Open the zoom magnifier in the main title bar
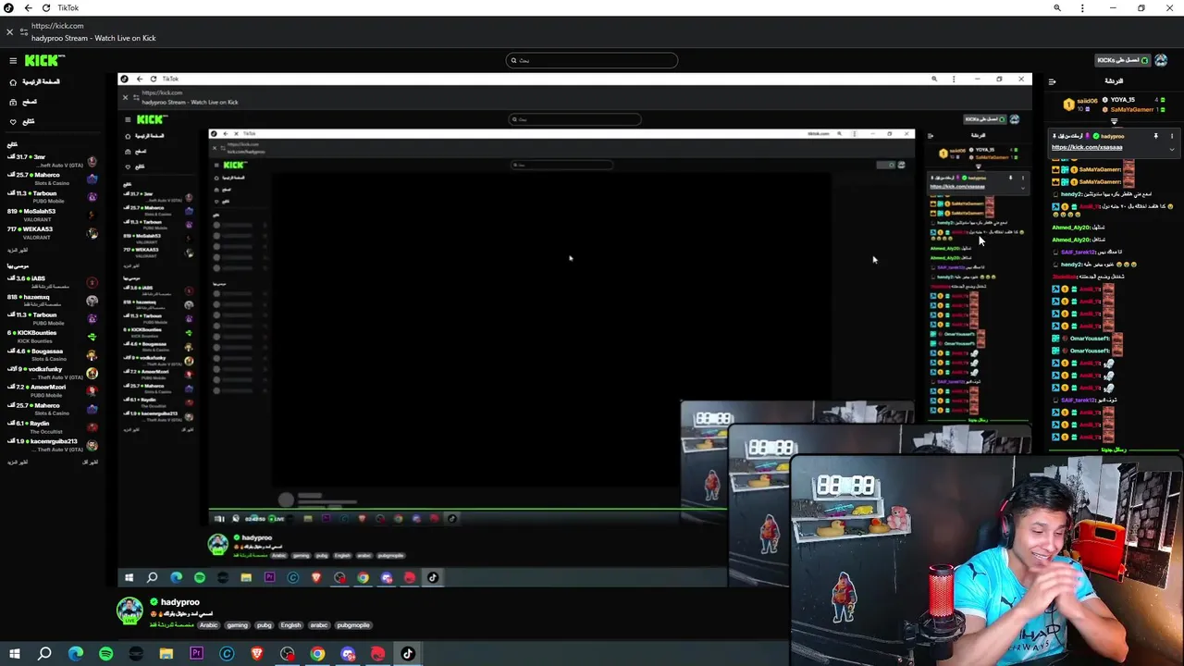Image resolution: width=1184 pixels, height=666 pixels. pyautogui.click(x=1057, y=8)
